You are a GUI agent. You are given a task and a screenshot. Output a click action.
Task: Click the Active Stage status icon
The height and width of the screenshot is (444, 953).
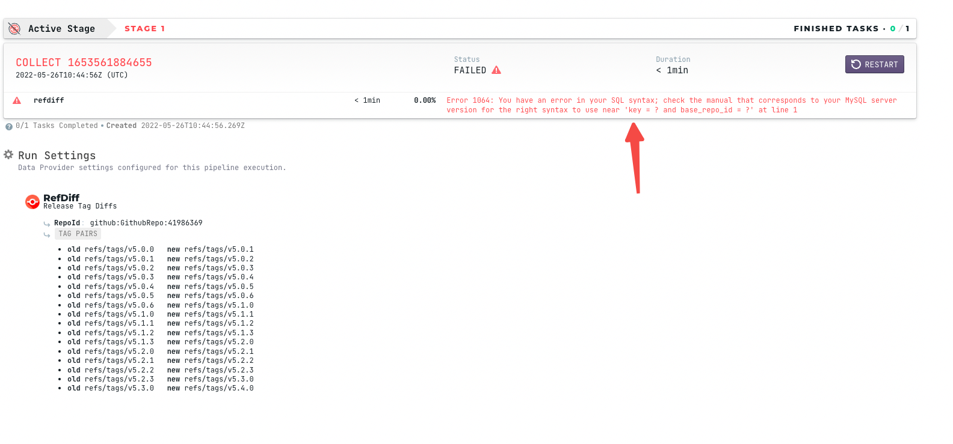pyautogui.click(x=14, y=29)
